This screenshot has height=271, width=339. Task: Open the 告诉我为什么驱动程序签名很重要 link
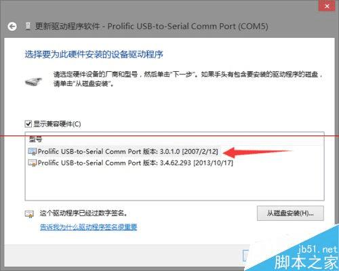[x=88, y=227]
